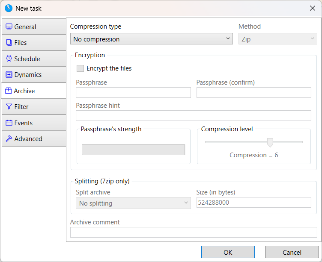The width and height of the screenshot is (322, 262).
Task: Expand the Method Zip dropdown
Action: tap(277, 39)
